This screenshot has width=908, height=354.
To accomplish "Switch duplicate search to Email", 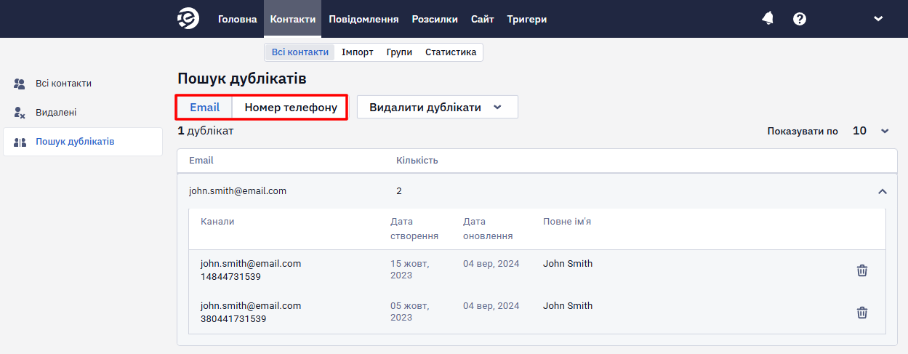I will (204, 107).
